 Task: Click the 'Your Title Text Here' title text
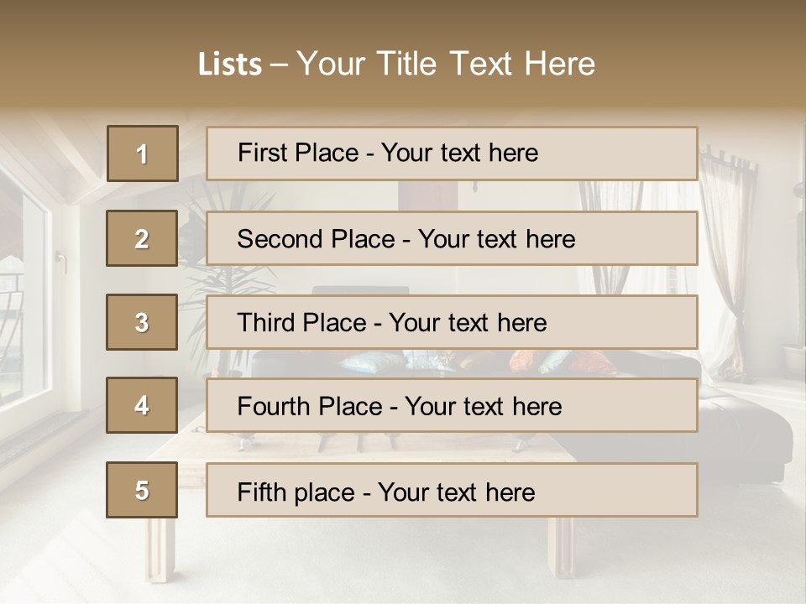445,64
